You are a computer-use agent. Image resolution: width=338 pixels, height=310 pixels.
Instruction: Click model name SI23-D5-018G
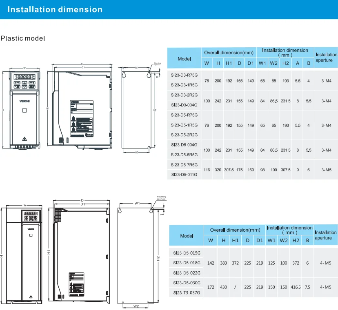click(187, 263)
